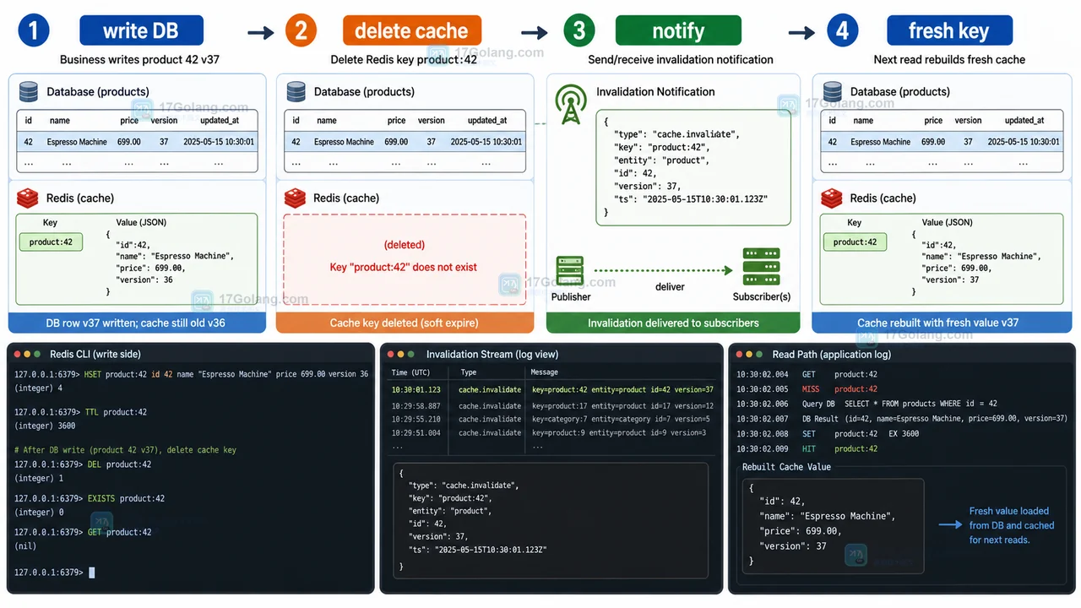Click the orange 'delete cache' label
Image resolution: width=1081 pixels, height=608 pixels.
[x=411, y=31]
